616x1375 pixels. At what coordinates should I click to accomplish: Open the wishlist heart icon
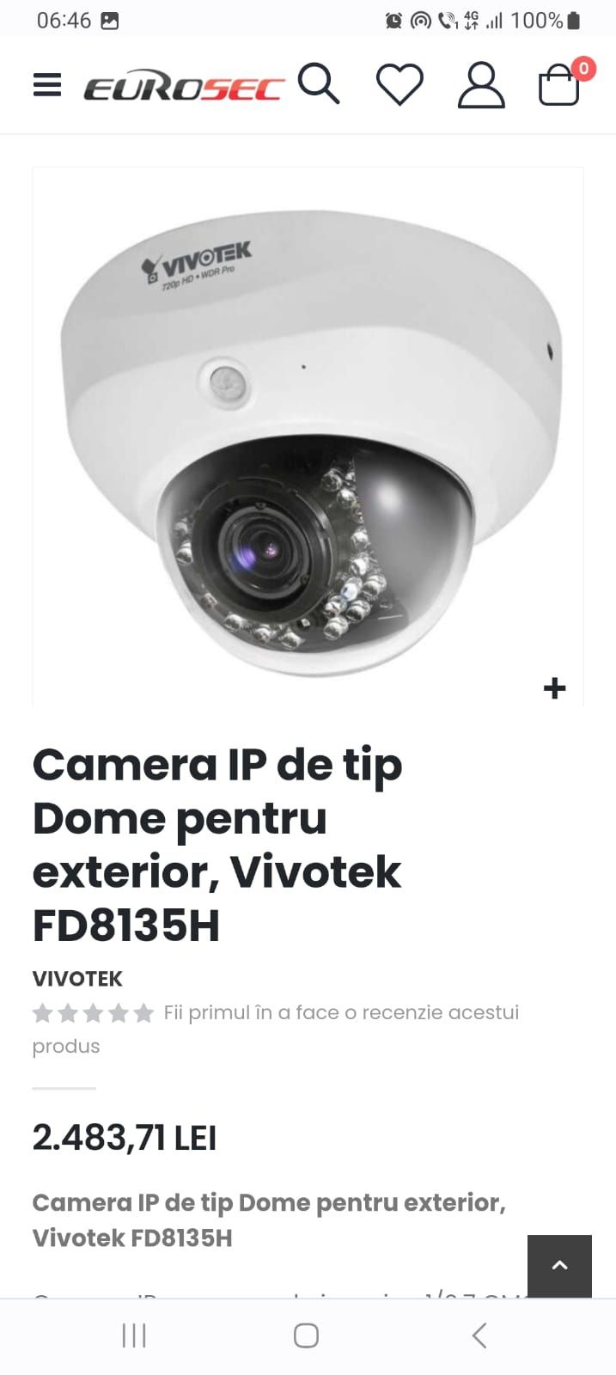399,85
